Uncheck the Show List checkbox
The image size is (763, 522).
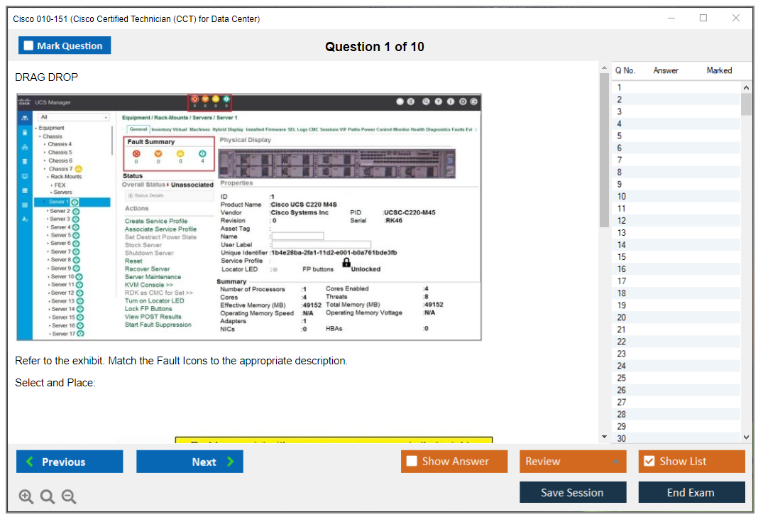point(649,462)
